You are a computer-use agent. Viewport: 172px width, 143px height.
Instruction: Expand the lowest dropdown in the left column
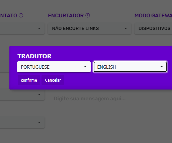coord(22,122)
